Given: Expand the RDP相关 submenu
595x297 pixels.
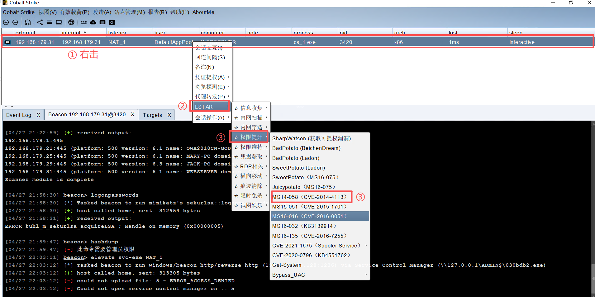Looking at the screenshot, I should 251,166.
